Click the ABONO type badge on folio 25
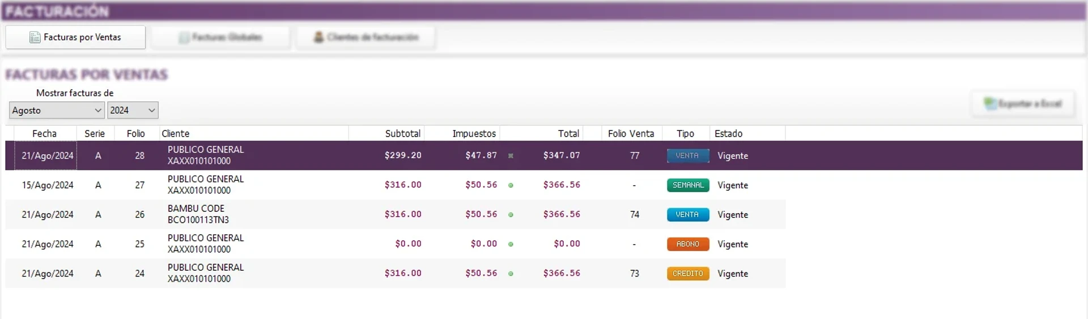The image size is (1088, 319). coord(687,244)
